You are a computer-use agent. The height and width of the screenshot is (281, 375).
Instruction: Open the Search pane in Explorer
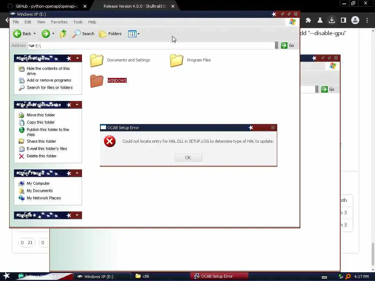(83, 34)
